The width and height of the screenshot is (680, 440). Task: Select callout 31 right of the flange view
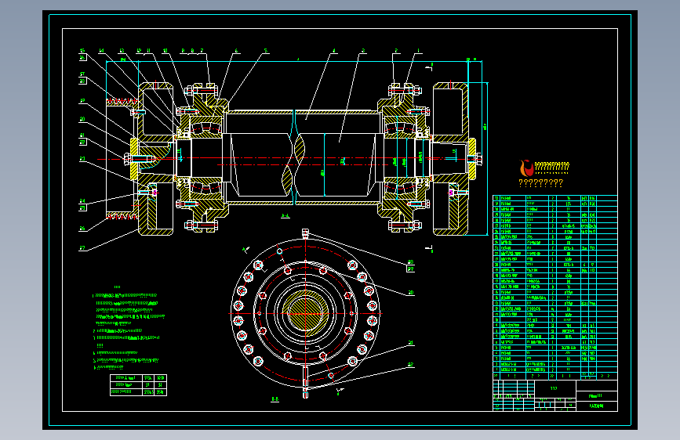click(x=410, y=343)
